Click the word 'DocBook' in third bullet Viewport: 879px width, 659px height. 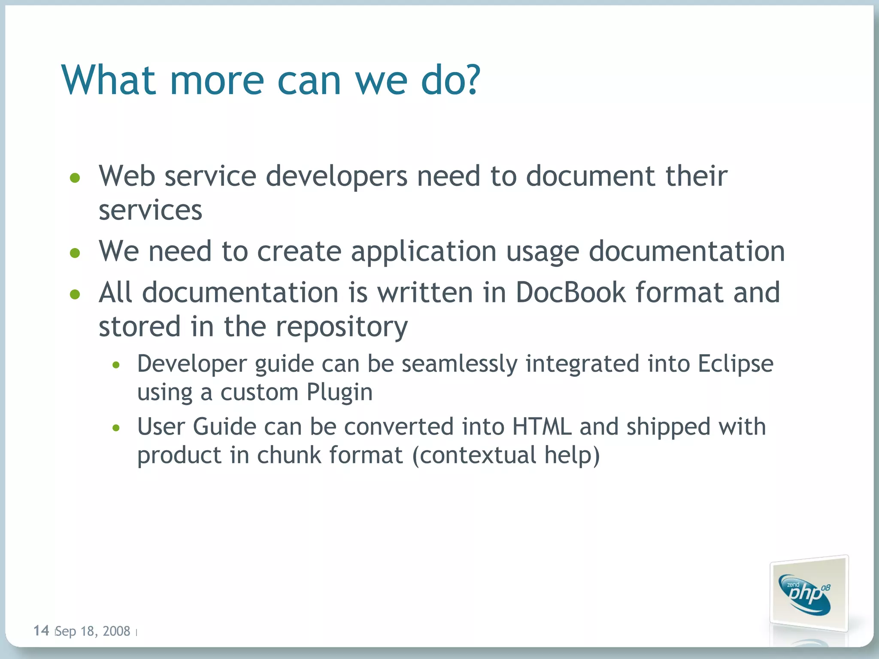pyautogui.click(x=570, y=293)
